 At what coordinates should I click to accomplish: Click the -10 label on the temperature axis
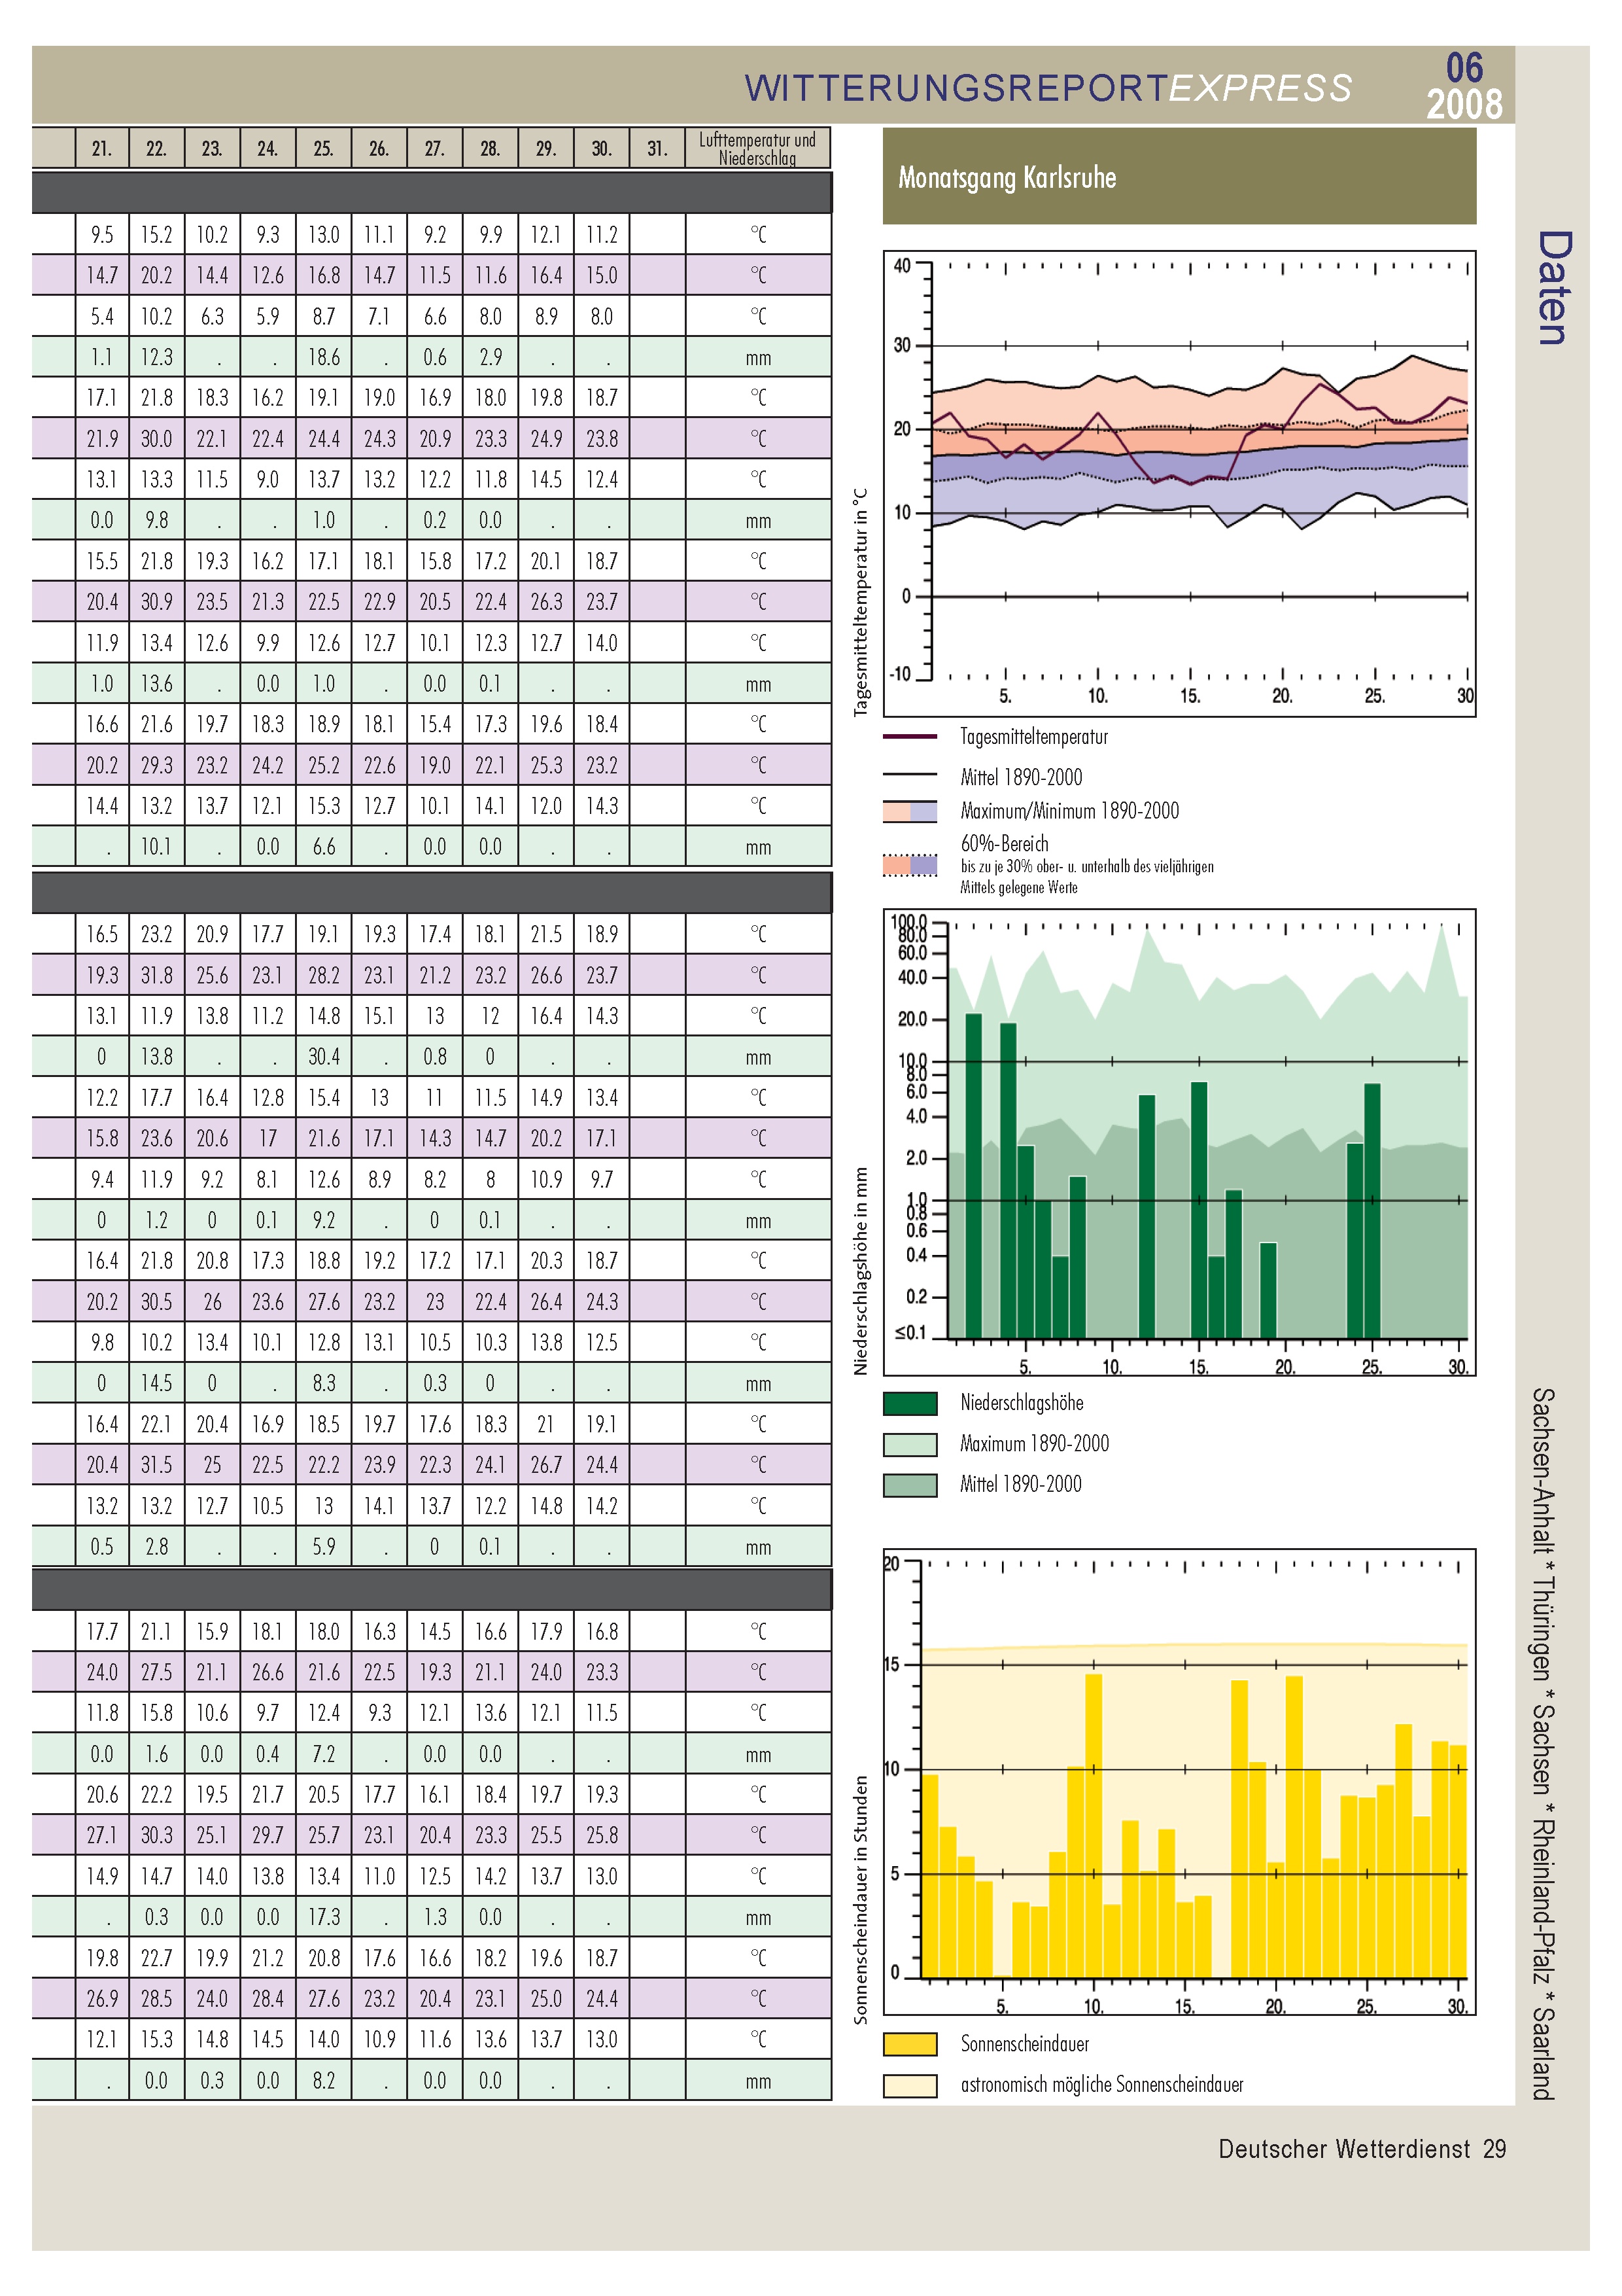click(899, 674)
